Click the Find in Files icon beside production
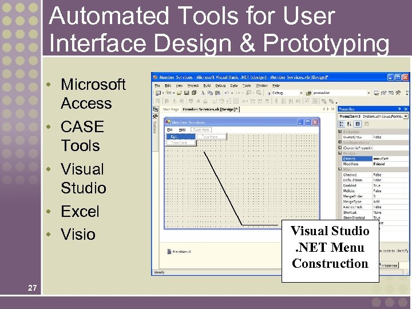Image resolution: width=412 pixels, height=309 pixels. (x=308, y=93)
